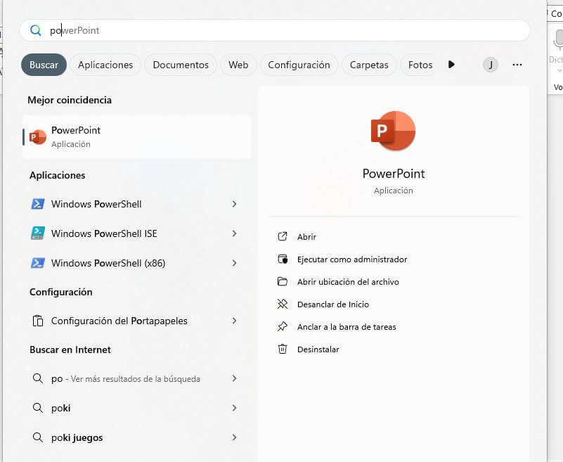The image size is (563, 462).
Task: Open the three-dots more options menu
Action: (x=517, y=65)
